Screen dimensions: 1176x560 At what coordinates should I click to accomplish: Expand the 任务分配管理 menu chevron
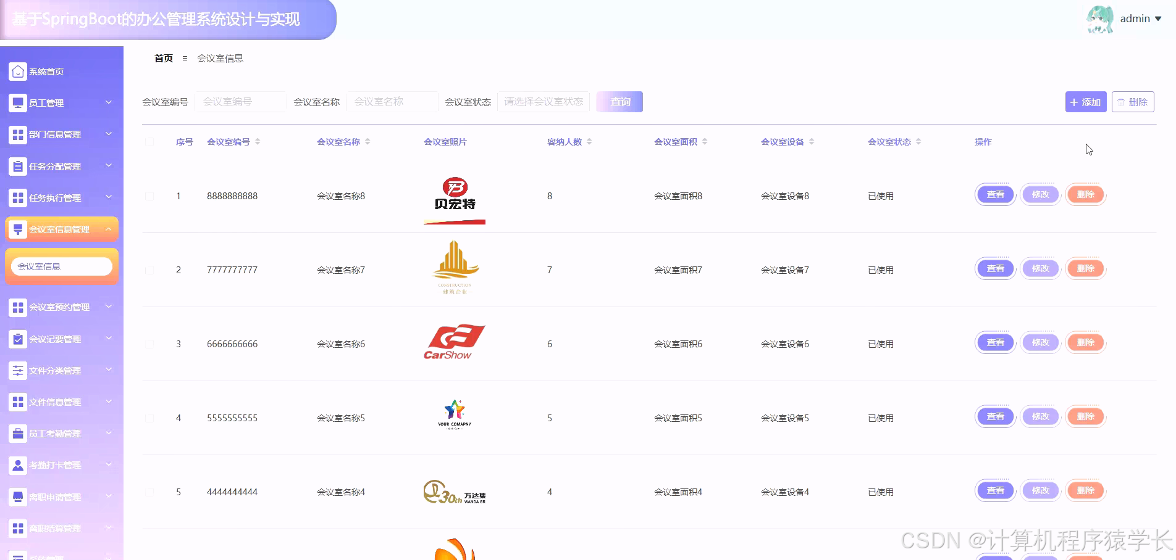pyautogui.click(x=109, y=165)
